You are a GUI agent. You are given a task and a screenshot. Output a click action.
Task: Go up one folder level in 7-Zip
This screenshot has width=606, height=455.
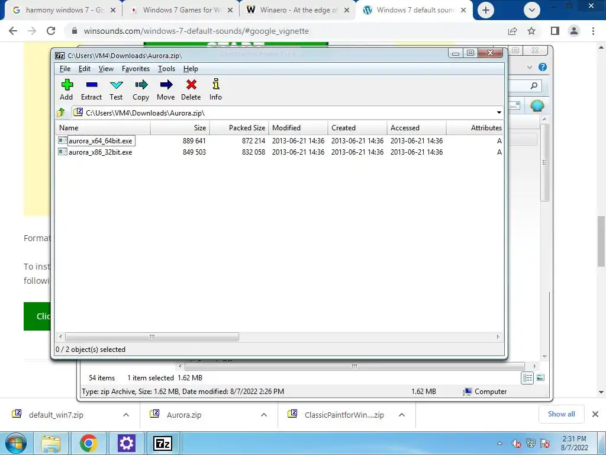(x=61, y=113)
